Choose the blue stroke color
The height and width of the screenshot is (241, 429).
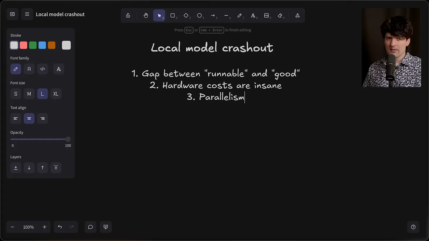[42, 45]
